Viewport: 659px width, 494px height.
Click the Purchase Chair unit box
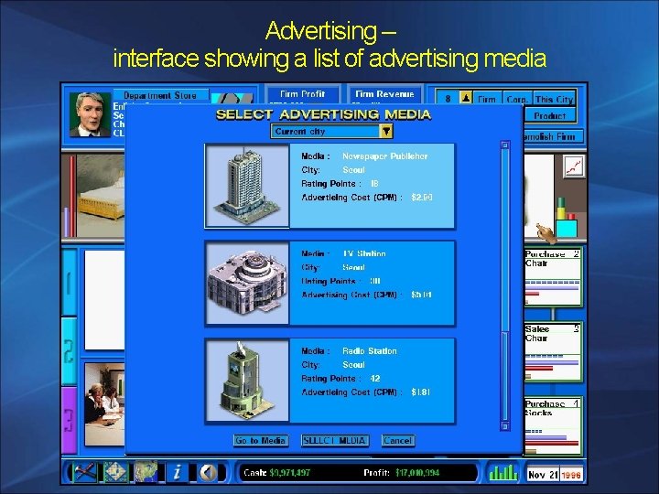click(x=552, y=277)
